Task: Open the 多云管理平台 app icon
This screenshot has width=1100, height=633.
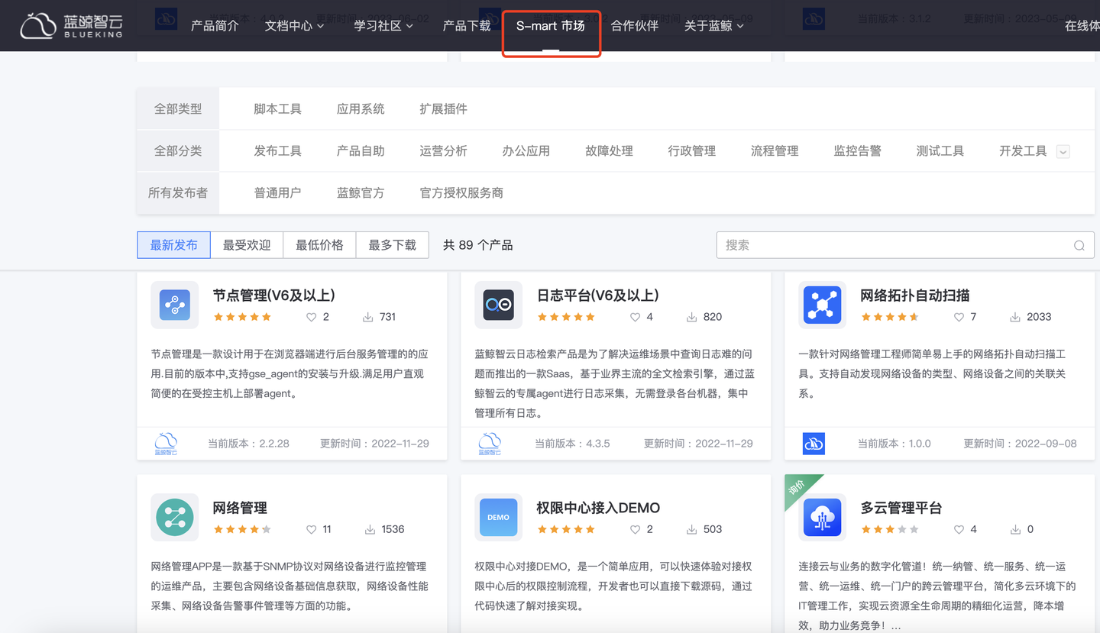Action: 822,517
